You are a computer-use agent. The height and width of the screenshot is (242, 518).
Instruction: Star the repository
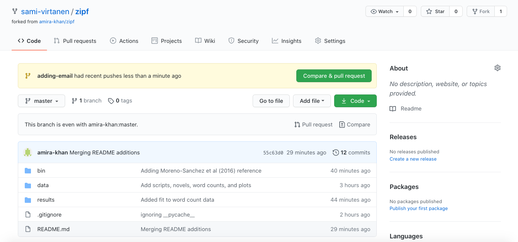(435, 12)
